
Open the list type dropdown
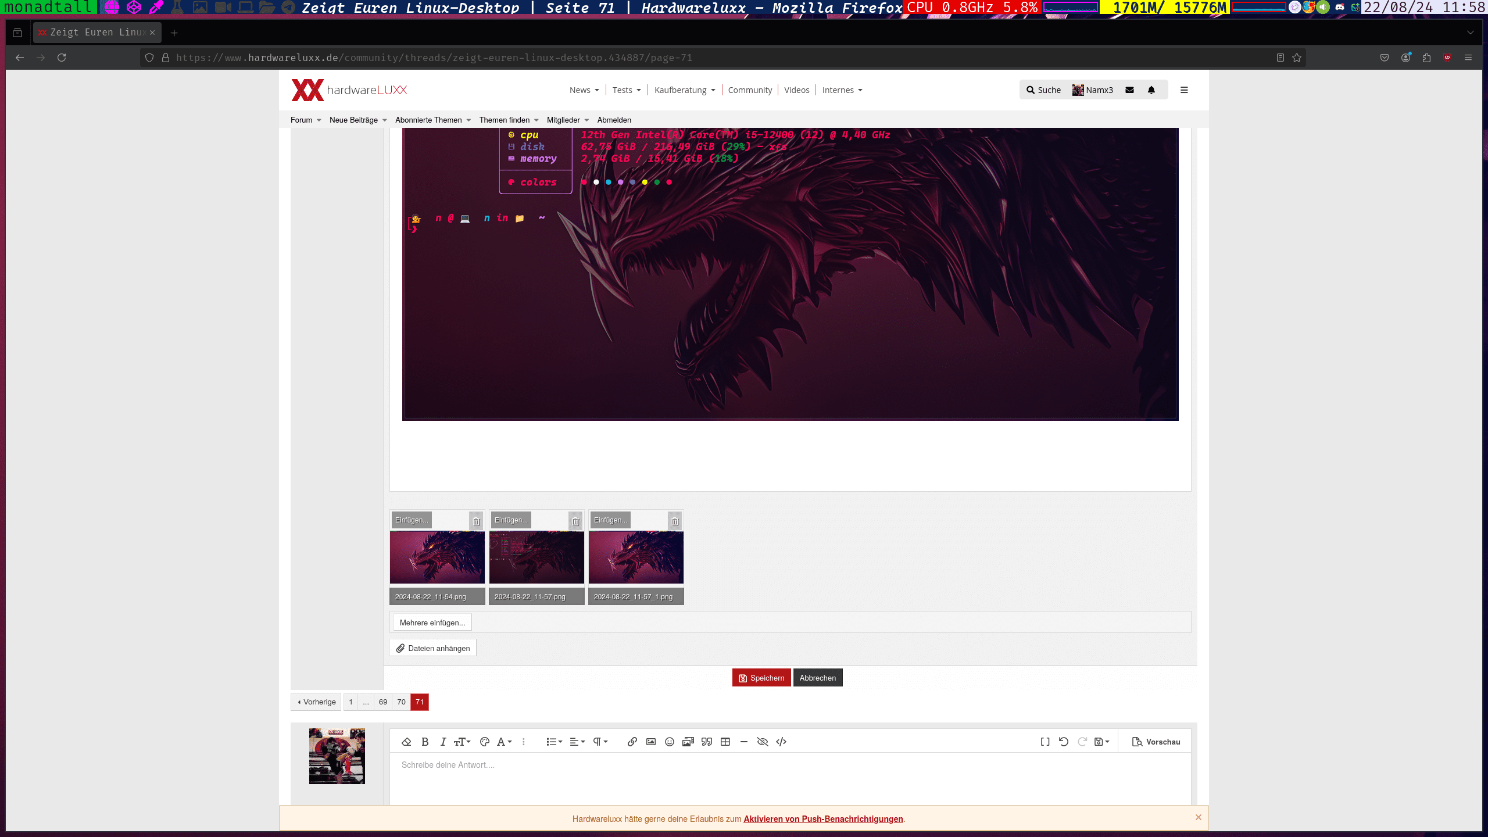(x=554, y=742)
